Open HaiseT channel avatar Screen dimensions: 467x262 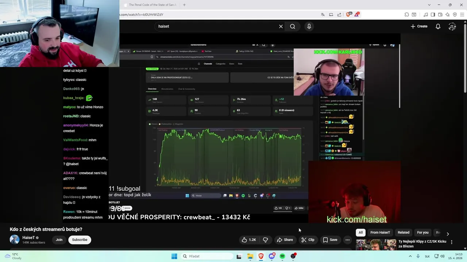[15, 239]
